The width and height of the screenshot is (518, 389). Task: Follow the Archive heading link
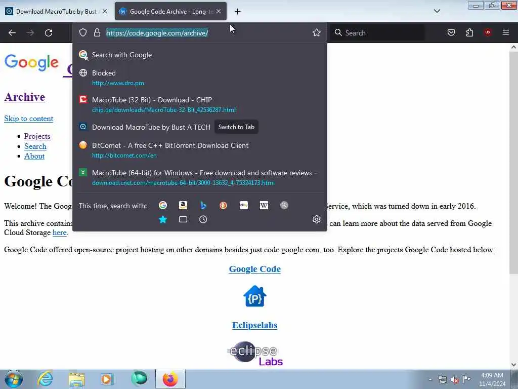24,97
